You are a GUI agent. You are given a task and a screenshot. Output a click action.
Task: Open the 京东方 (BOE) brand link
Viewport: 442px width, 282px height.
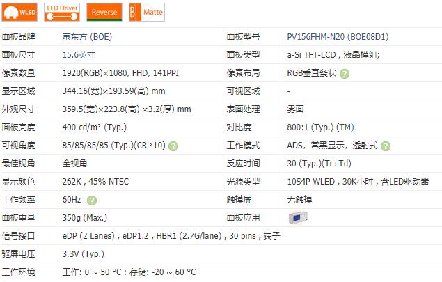tap(87, 37)
